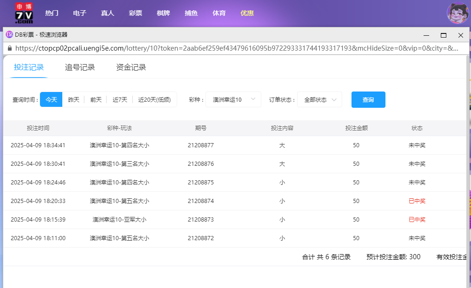Viewport: 471px width, 288px height.
Task: Click the blue 查询 search button
Action: tap(368, 99)
